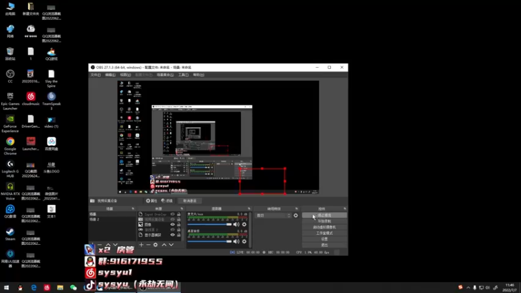Open 麦克风/Aux audio settings gear
The image size is (521, 293).
244,224
